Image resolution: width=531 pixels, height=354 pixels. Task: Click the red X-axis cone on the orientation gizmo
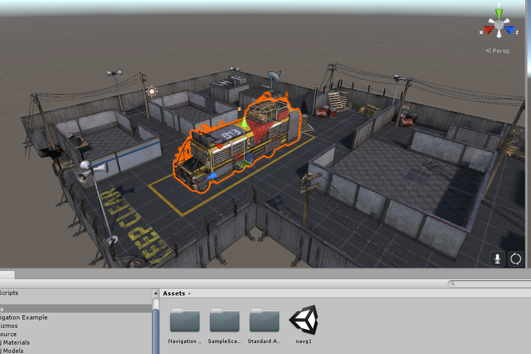click(489, 30)
